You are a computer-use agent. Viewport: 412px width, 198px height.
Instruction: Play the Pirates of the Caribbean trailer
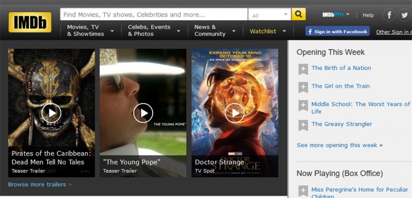click(x=51, y=113)
